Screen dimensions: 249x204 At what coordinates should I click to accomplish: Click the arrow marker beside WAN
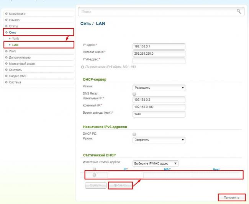click(x=10, y=38)
